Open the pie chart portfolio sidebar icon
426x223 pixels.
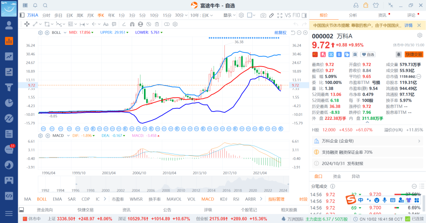tap(9, 103)
